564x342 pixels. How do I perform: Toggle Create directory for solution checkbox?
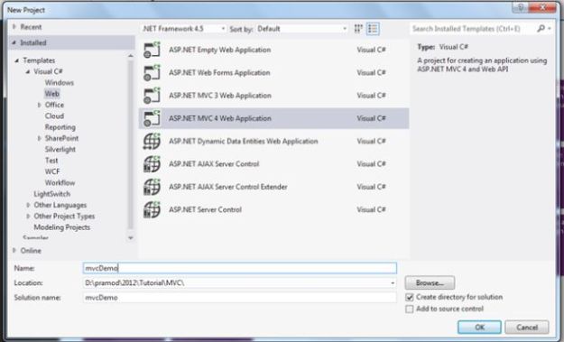410,298
